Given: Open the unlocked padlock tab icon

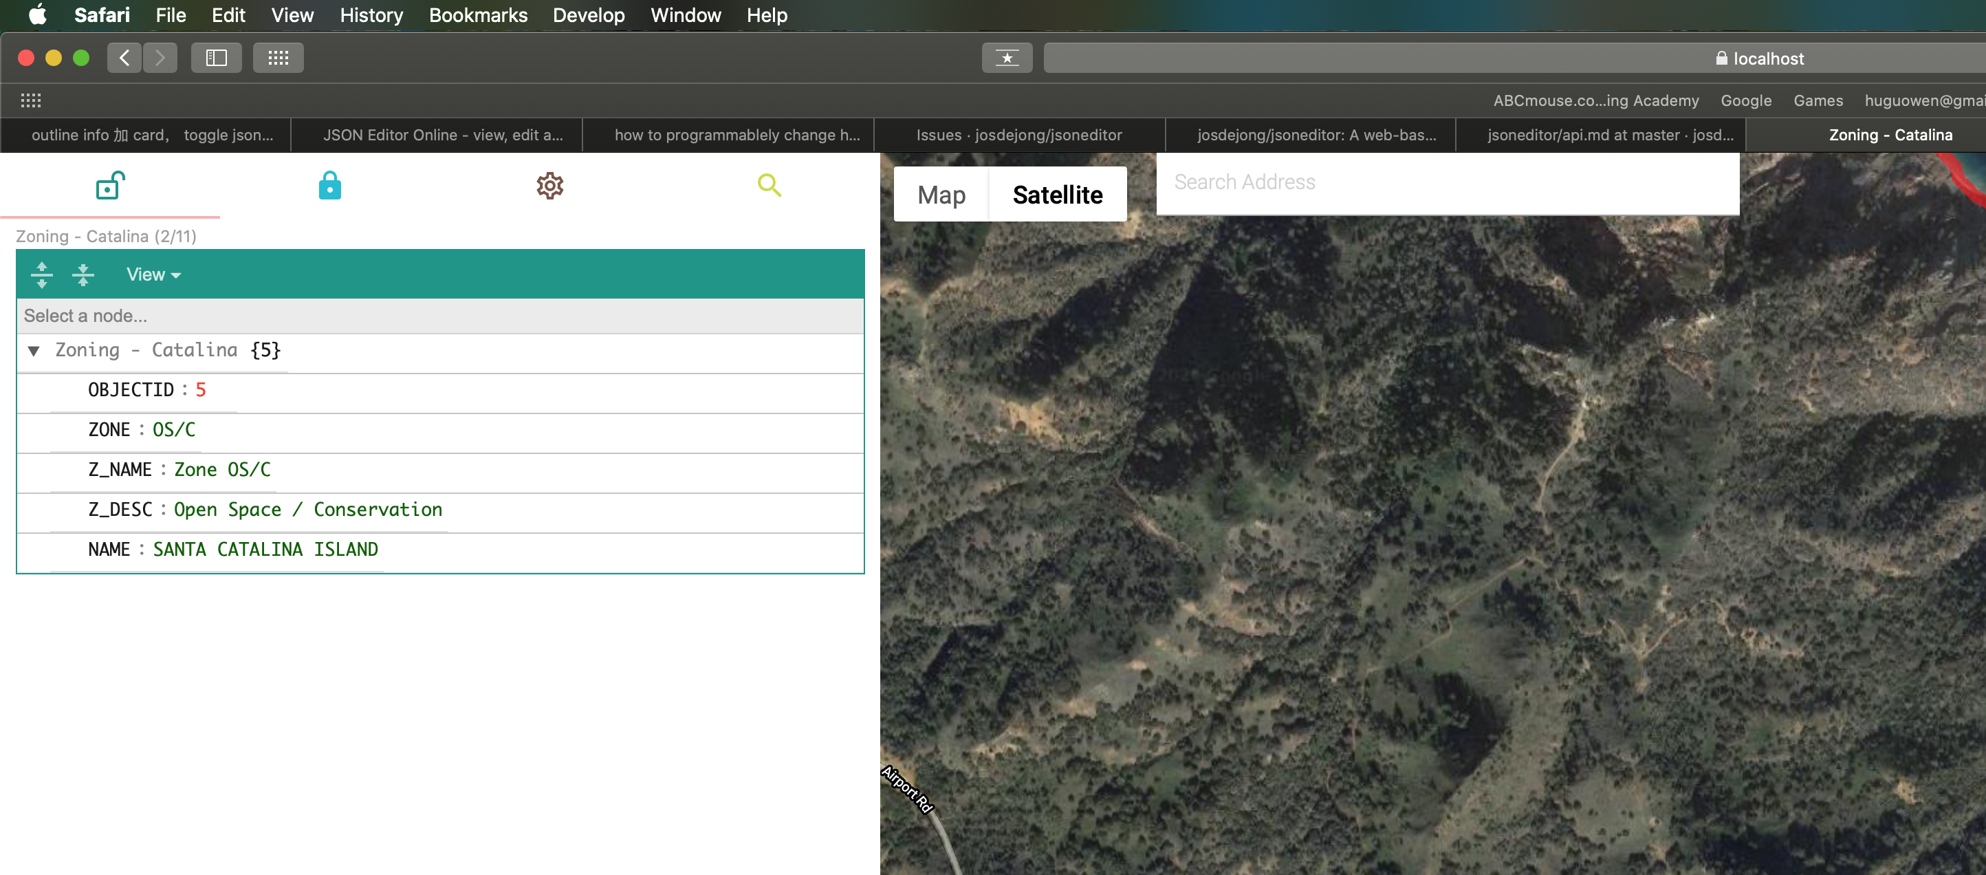Looking at the screenshot, I should 110,186.
